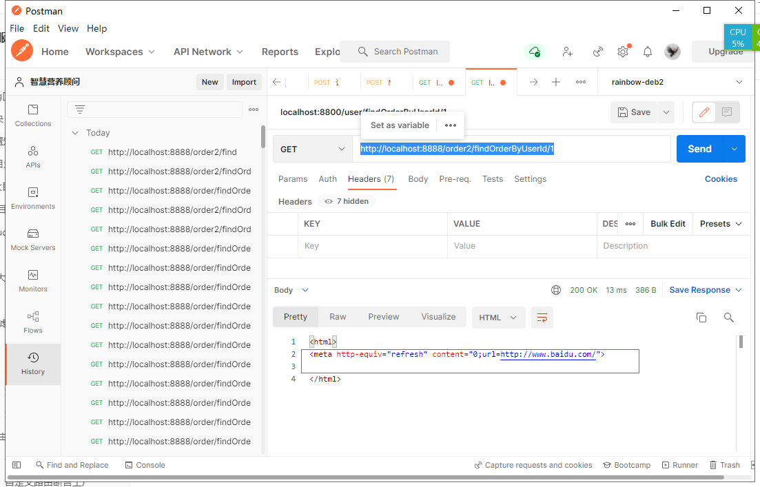Viewport: 760px width, 487px height.
Task: Open the APIs sidebar panel
Action: coord(33,156)
